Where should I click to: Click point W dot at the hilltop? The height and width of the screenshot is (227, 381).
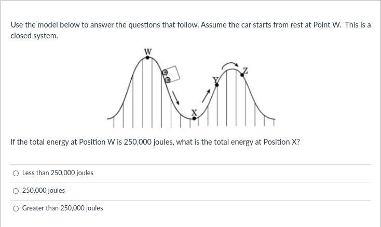click(148, 58)
